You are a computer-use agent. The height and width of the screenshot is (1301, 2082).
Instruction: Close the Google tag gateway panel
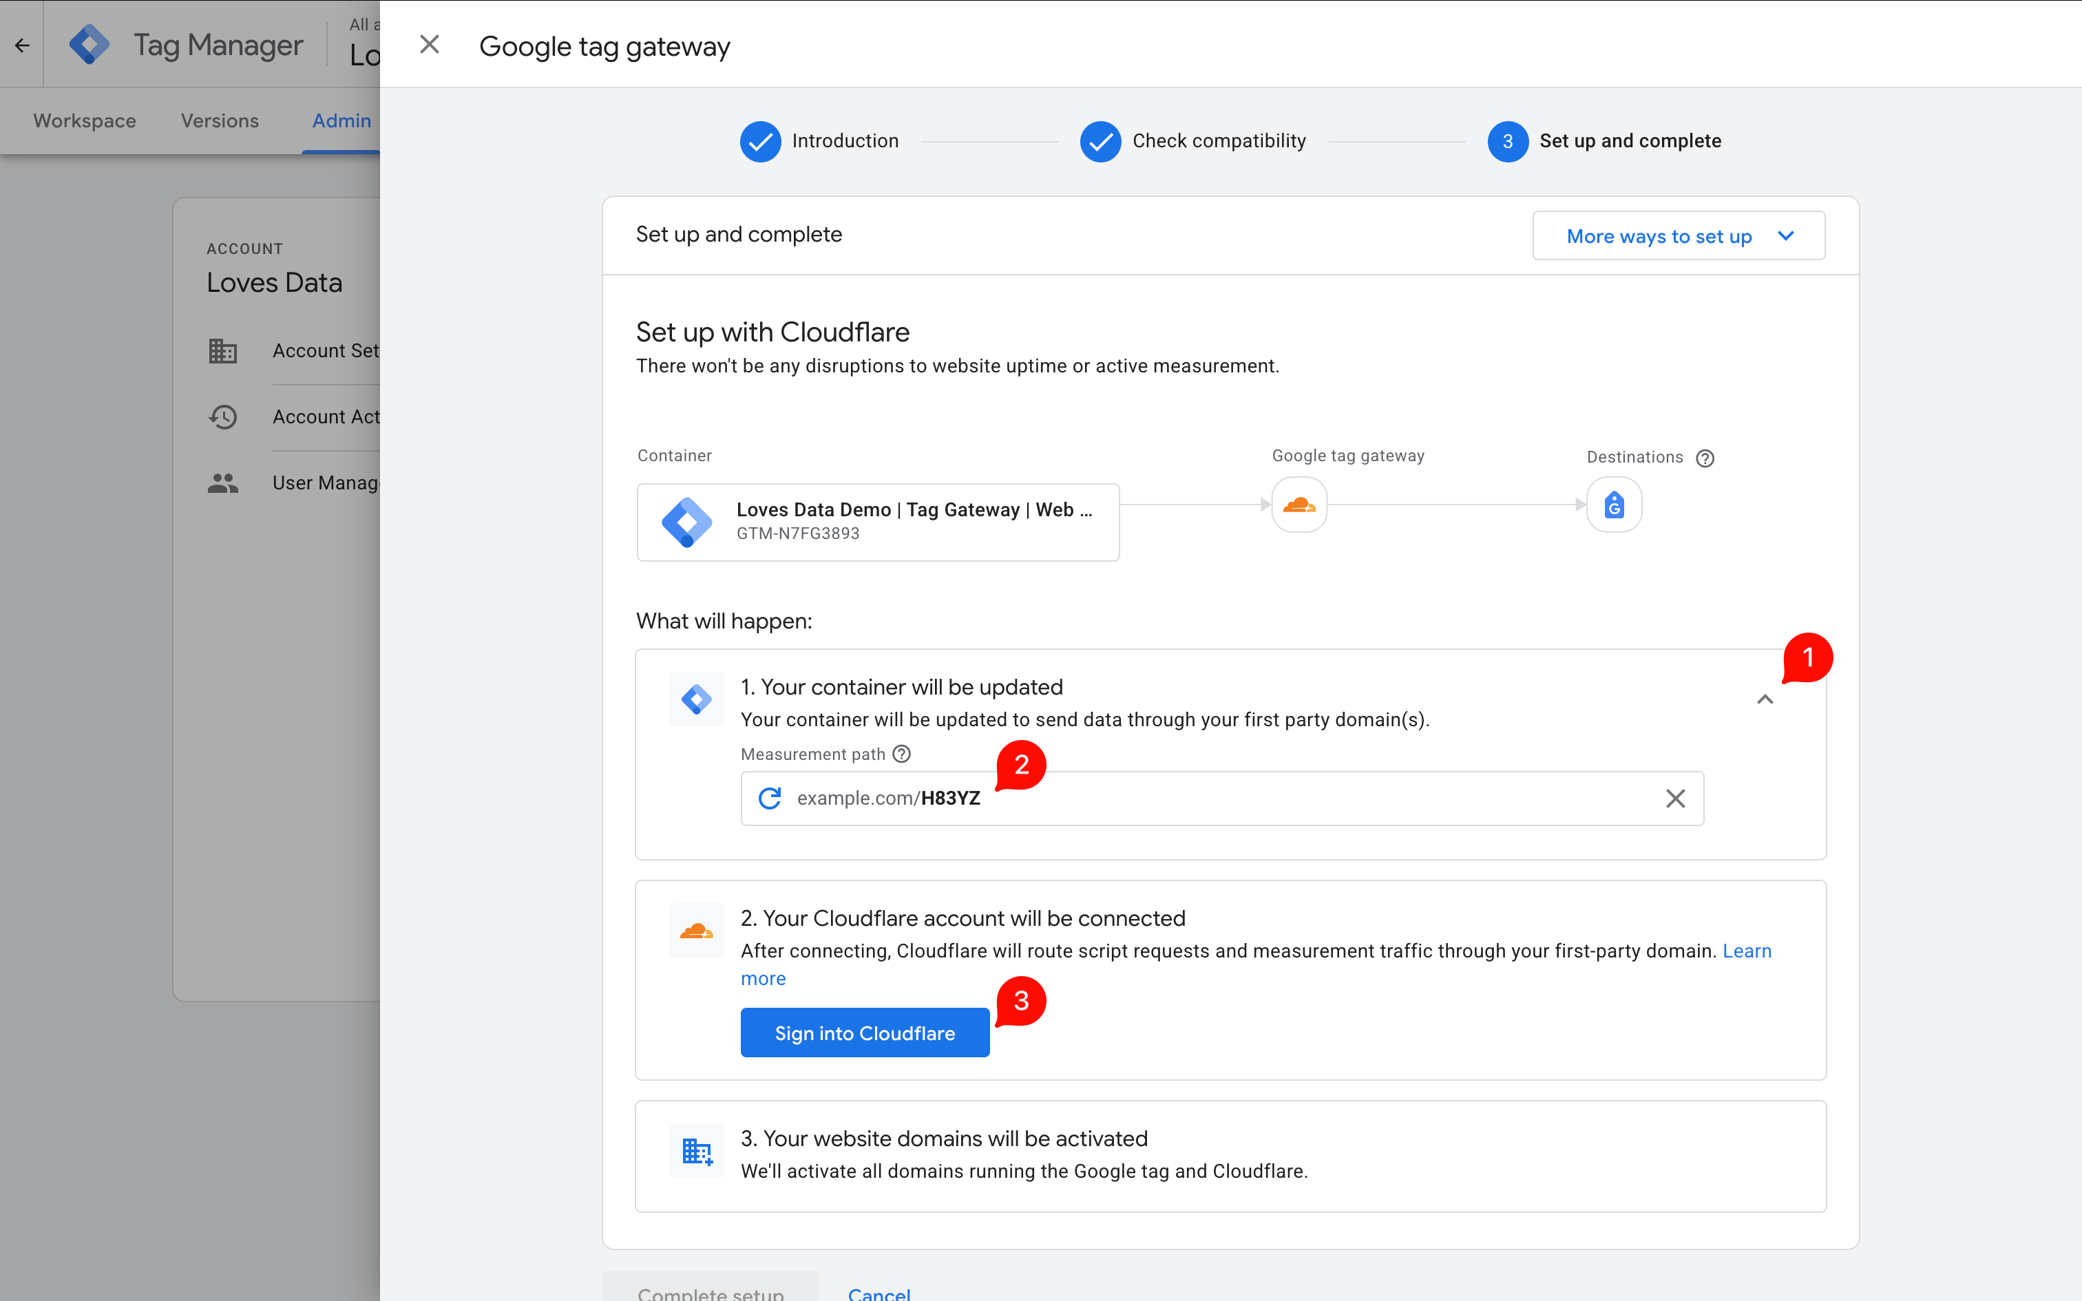[x=430, y=45]
